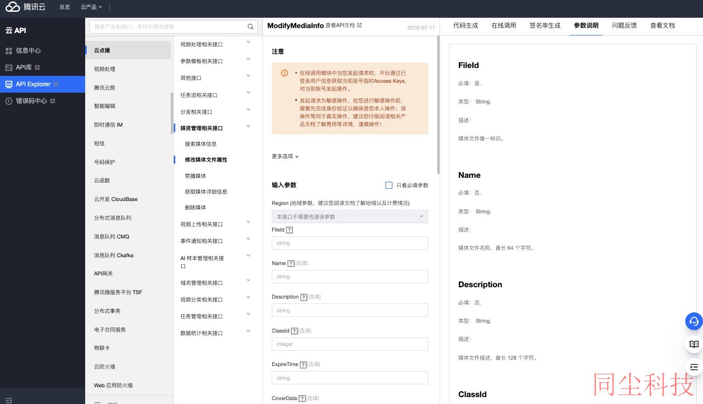
Task: Click the external link icon beside 查看API文档
Action: click(359, 25)
